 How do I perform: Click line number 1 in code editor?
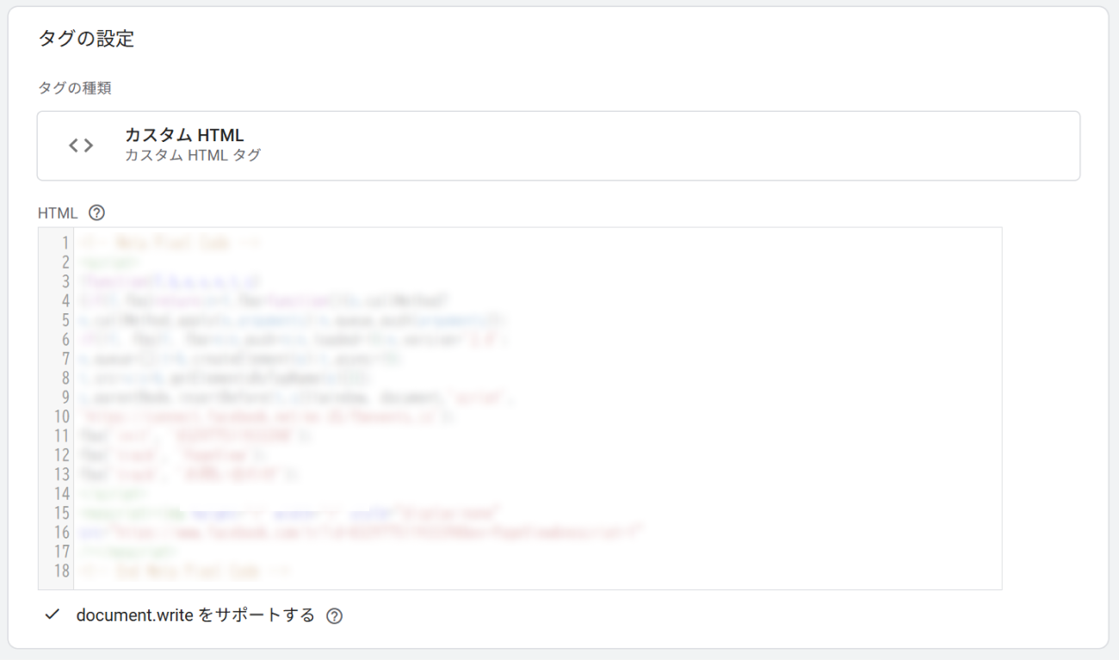pyautogui.click(x=65, y=244)
